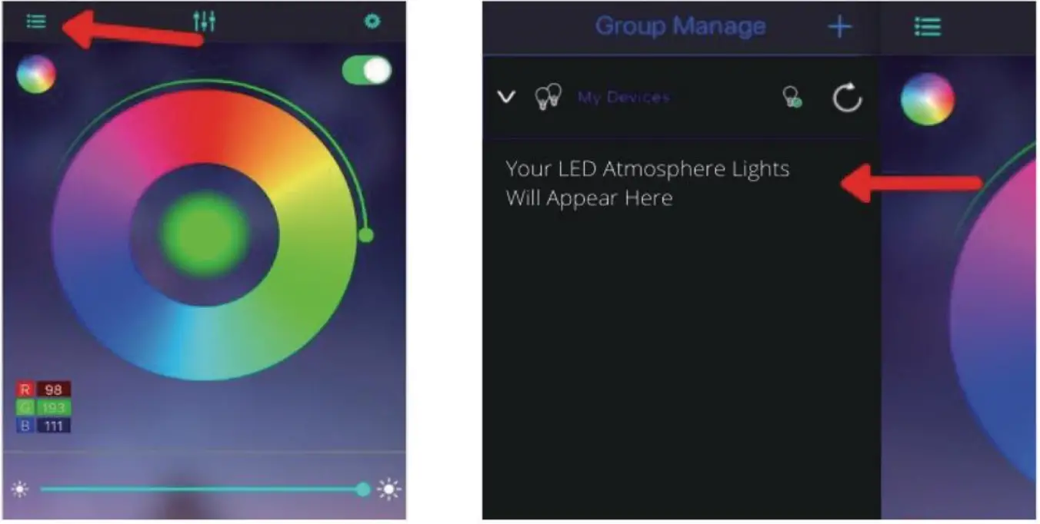Tap the dim sun icon beside brightness slider
The image size is (1040, 524).
click(x=20, y=489)
